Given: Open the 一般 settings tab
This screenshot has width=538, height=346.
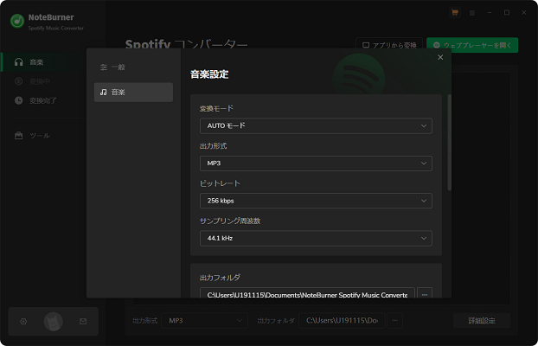Looking at the screenshot, I should click(x=133, y=67).
